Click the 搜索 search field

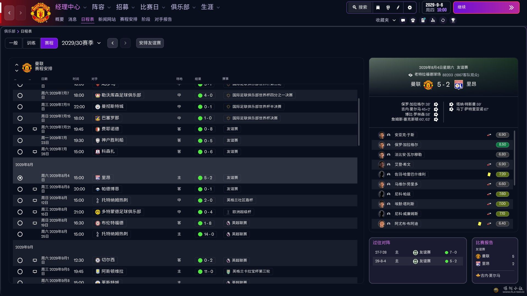(x=360, y=7)
